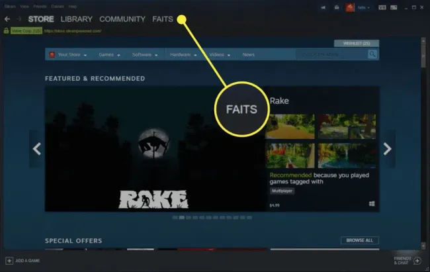
Task: Go back with the back arrow
Action: 7,19
